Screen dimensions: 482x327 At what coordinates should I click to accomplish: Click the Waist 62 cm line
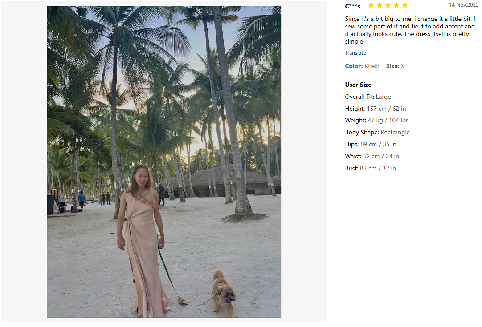[372, 156]
